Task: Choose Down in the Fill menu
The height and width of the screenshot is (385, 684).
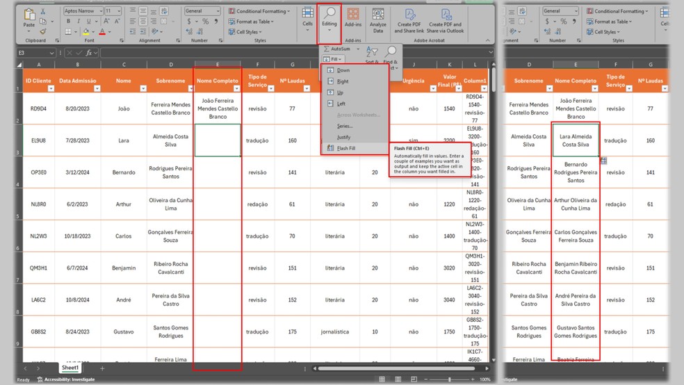Action: [x=343, y=70]
